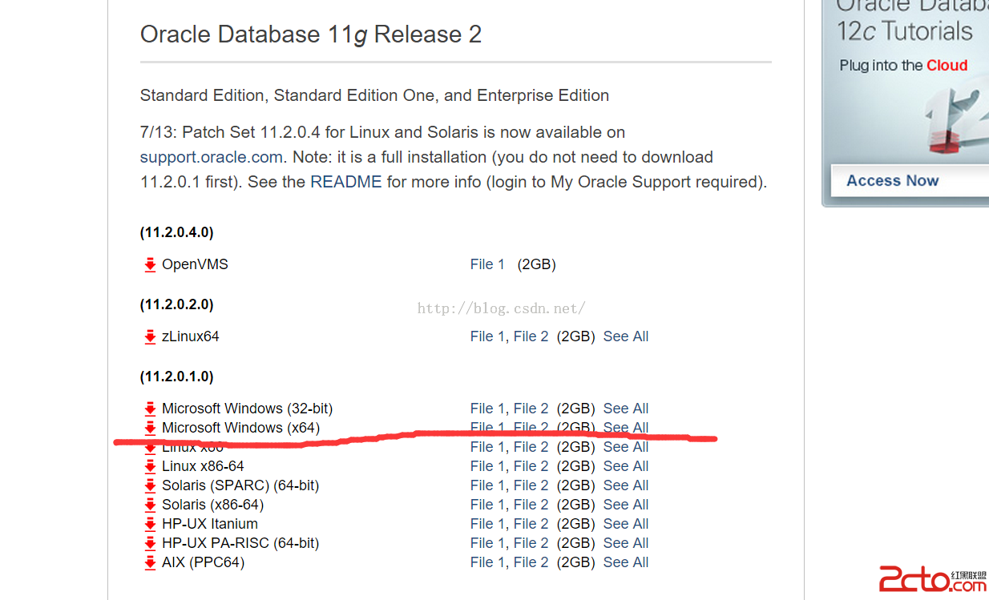
Task: Click the download icon beside Linux x86-64
Action: coord(150,467)
